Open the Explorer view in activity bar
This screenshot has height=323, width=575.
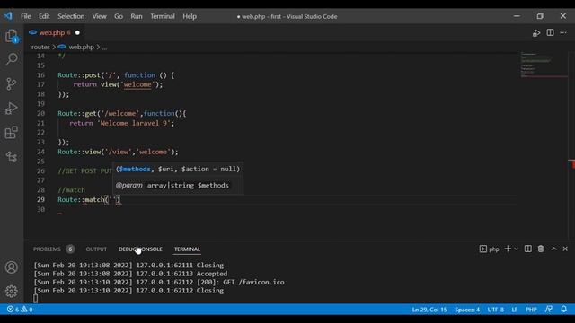[x=12, y=36]
